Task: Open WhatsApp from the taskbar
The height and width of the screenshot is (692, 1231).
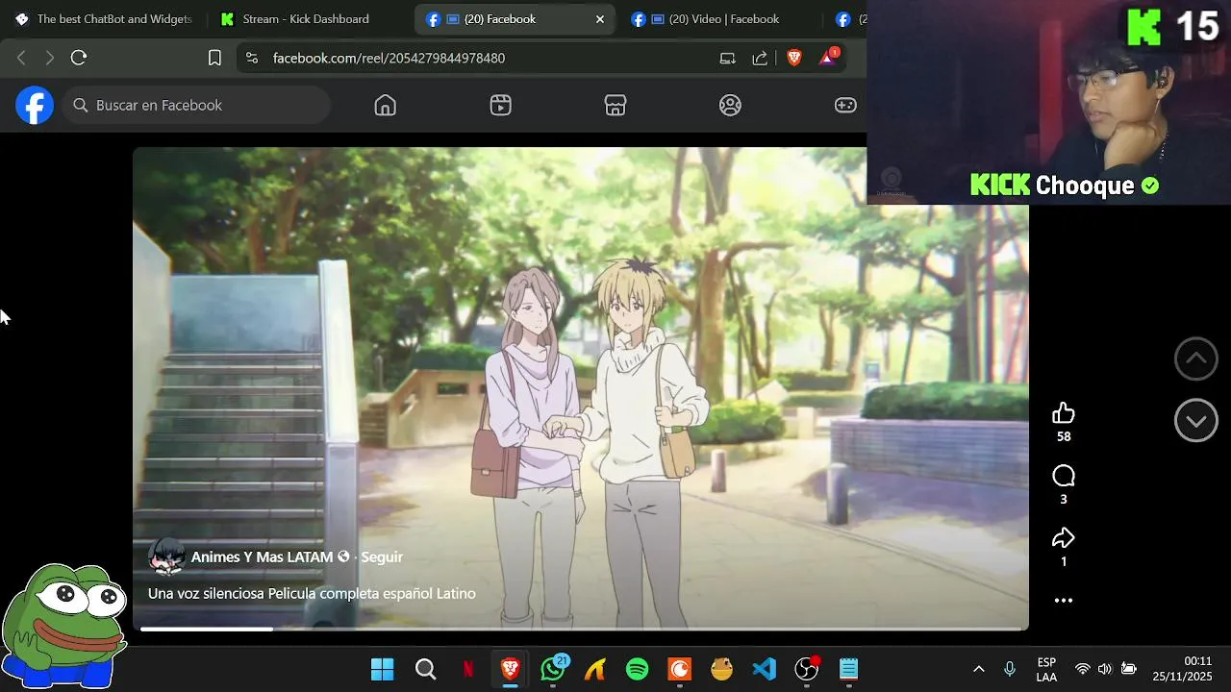Action: click(553, 669)
